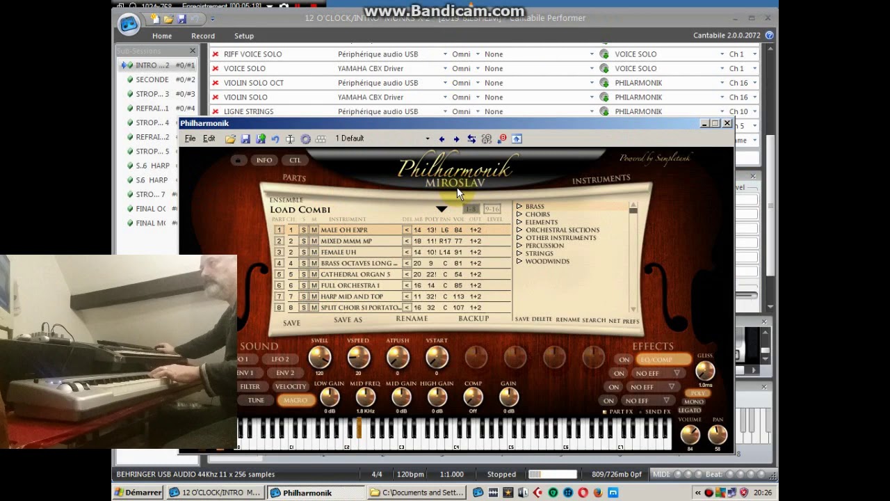Click the MIDI learn icon in plugin toolbar
Viewport: 890px width, 501px height.
click(487, 139)
